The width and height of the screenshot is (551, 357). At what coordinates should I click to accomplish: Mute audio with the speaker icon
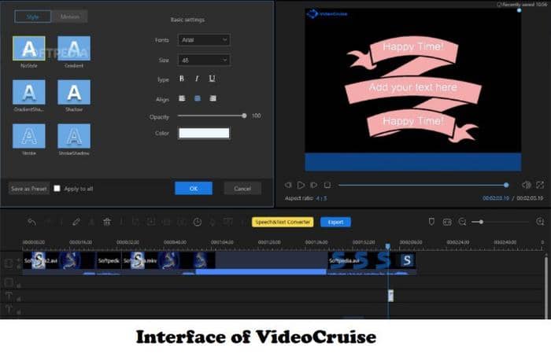(x=526, y=185)
